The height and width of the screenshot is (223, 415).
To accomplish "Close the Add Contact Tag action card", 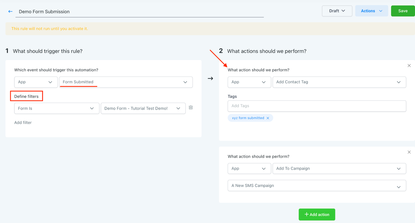I will tap(409, 66).
